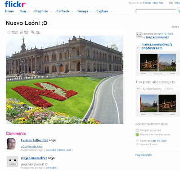Open mayra.monsalvez's photostream heading link
This screenshot has height=171, width=180.
click(157, 46)
